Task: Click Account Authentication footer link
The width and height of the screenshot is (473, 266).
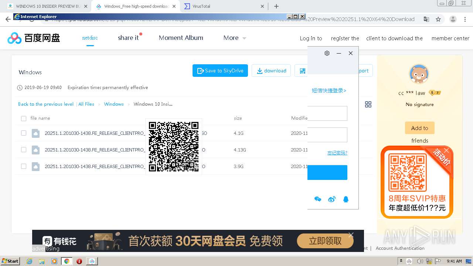Action: click(400, 248)
